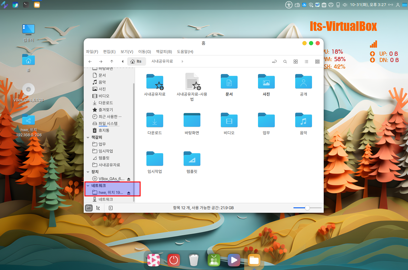Click the Back arrow in toolbar

[90, 61]
